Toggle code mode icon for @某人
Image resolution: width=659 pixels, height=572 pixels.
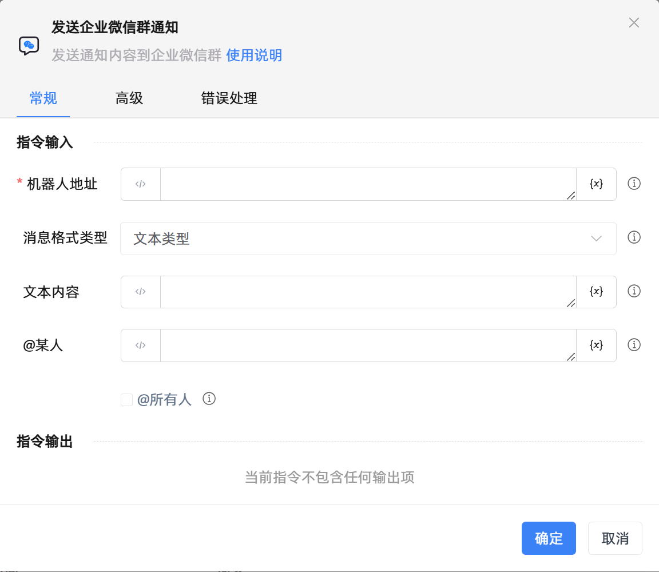[x=140, y=345]
